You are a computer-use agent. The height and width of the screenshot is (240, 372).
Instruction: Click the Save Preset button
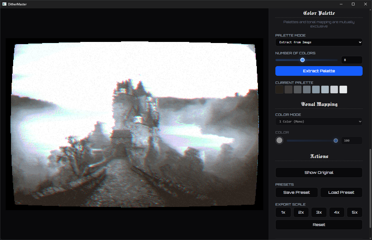click(x=297, y=192)
